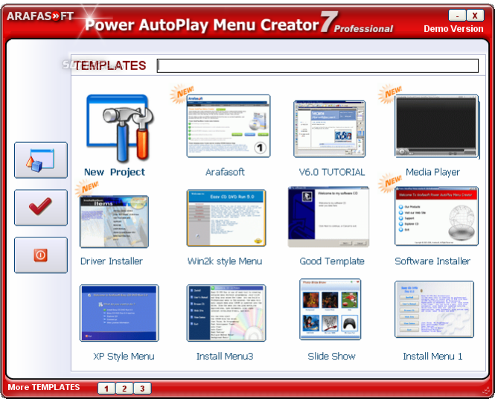Choose the Install Menu3 template thumbnail
Viewport: 495px width, 399px height.
pos(226,313)
